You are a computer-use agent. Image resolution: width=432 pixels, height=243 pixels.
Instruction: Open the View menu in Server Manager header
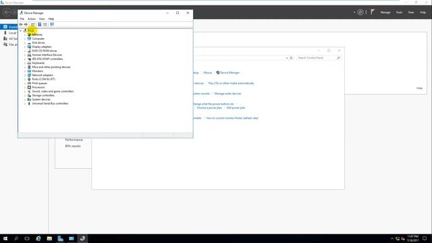tap(411, 12)
